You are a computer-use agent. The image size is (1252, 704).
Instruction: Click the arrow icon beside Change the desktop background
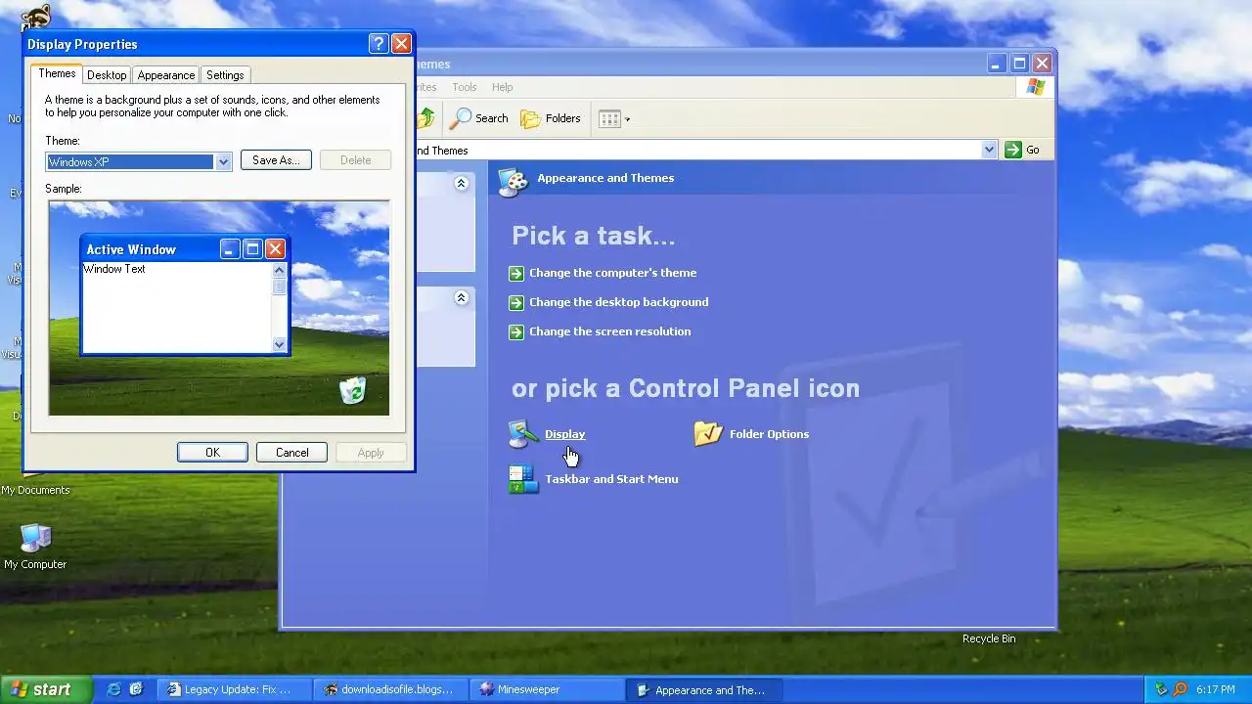pyautogui.click(x=516, y=303)
